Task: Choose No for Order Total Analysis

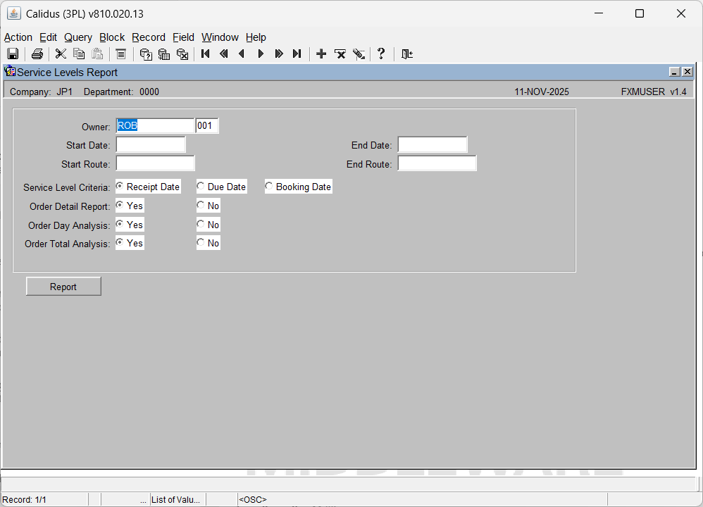Action: tap(201, 243)
